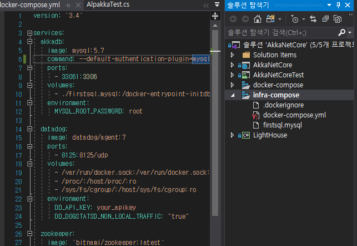357x246 pixels.
Task: Click the search magnifier icon in Solution Explorer
Action: point(342,32)
